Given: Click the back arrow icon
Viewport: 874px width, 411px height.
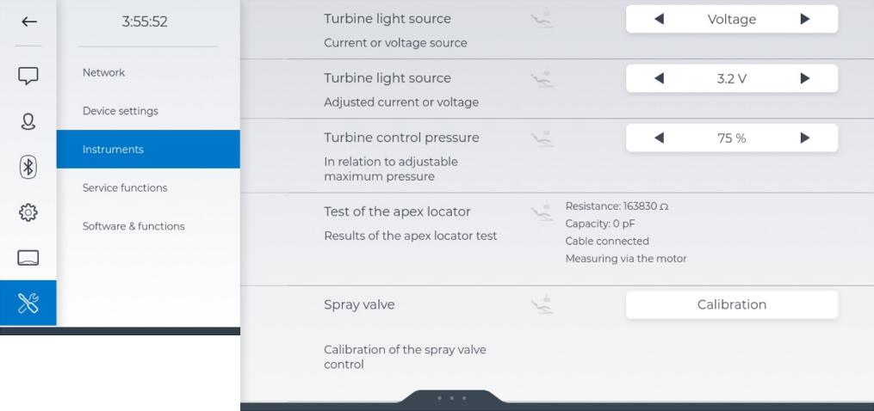Looking at the screenshot, I should pos(28,22).
